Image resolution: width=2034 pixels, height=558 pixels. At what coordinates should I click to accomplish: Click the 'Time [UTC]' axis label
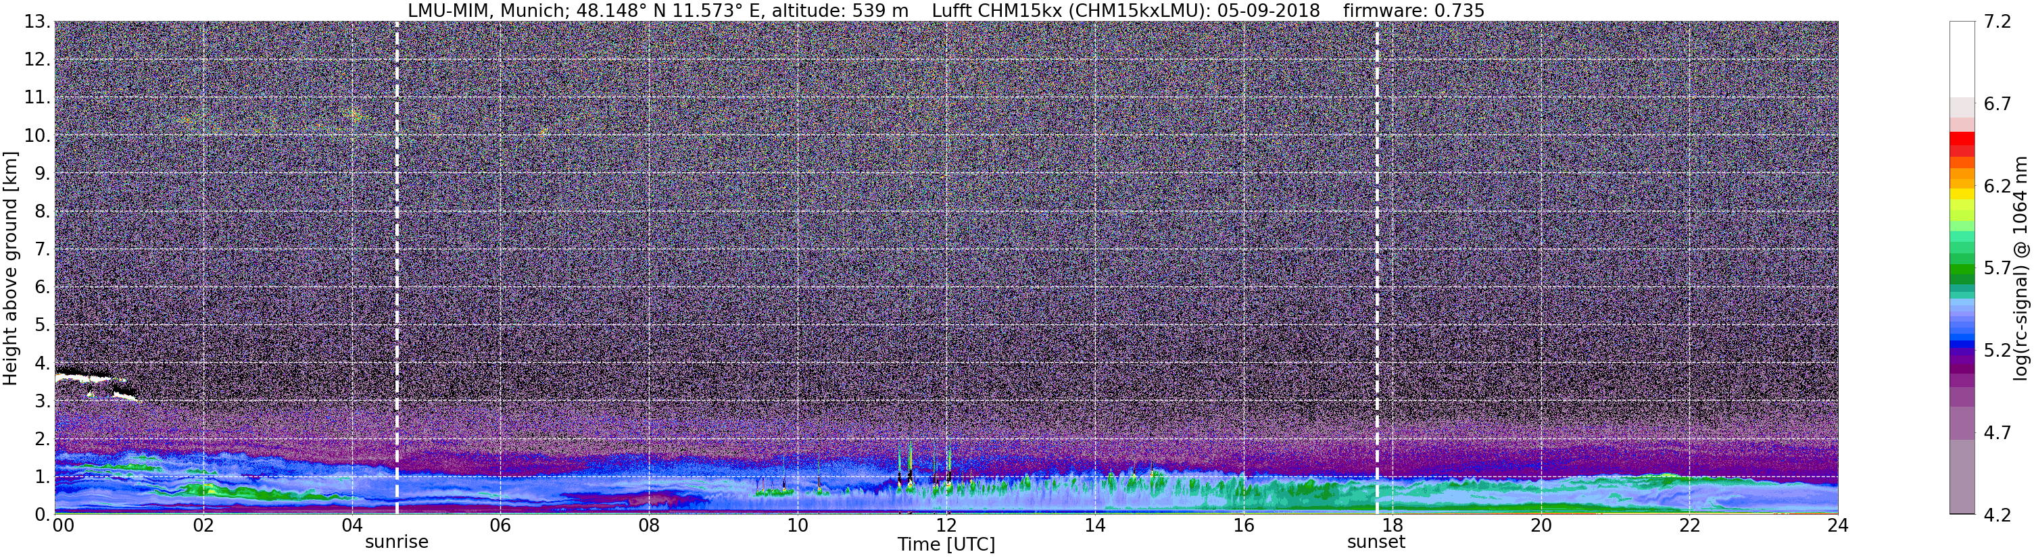[x=946, y=544]
